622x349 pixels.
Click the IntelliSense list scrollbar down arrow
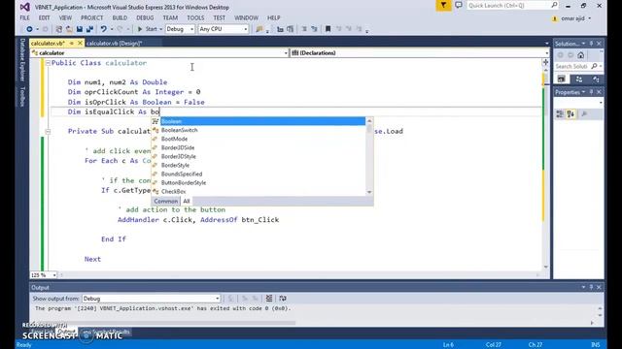pyautogui.click(x=369, y=192)
